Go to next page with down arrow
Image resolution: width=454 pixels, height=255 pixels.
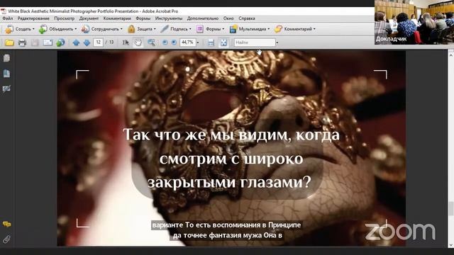point(87,42)
